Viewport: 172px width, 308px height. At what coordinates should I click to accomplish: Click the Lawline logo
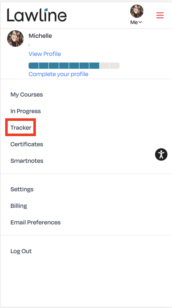37,15
